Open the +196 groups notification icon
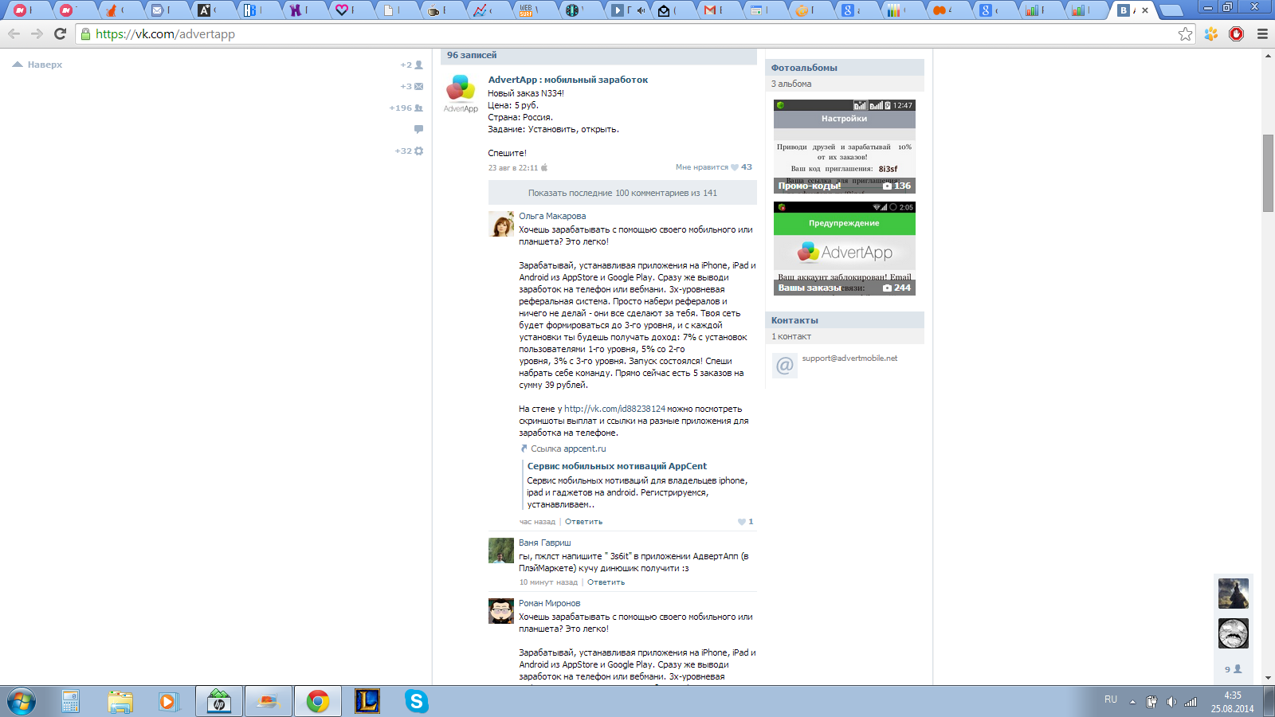Screen dimensions: 1275x717 click(406, 108)
